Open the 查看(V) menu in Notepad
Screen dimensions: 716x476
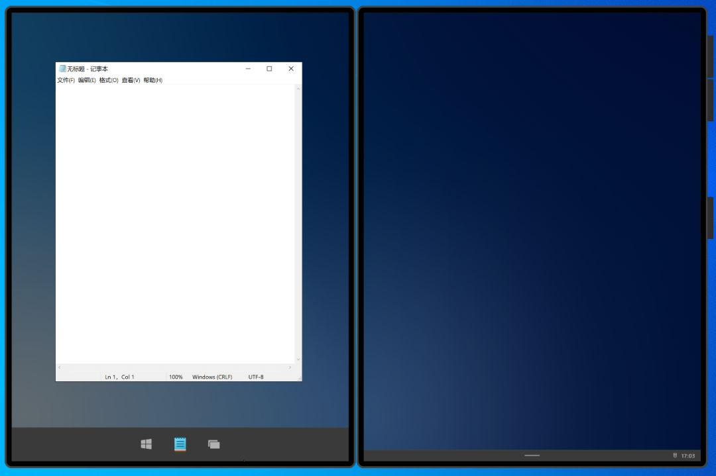tap(131, 80)
